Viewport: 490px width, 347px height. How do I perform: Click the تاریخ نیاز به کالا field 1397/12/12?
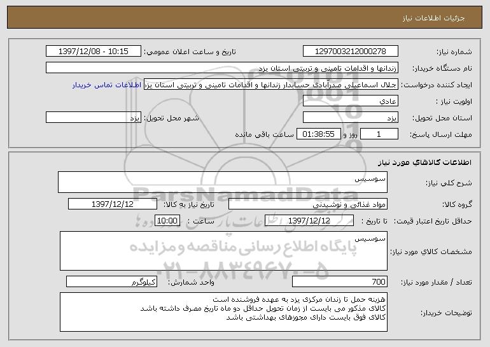tap(113, 204)
